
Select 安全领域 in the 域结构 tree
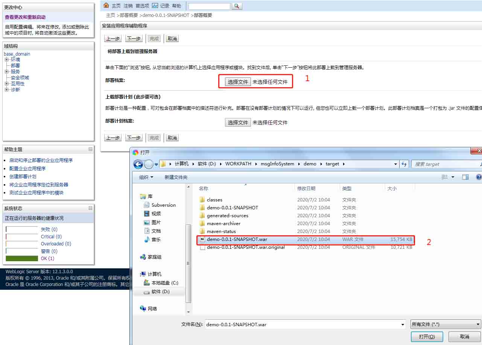point(20,78)
